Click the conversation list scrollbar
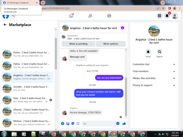 (x=56, y=54)
